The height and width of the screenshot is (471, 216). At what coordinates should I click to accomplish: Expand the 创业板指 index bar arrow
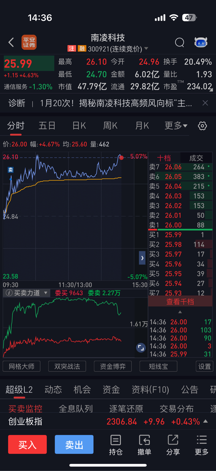[206, 421]
